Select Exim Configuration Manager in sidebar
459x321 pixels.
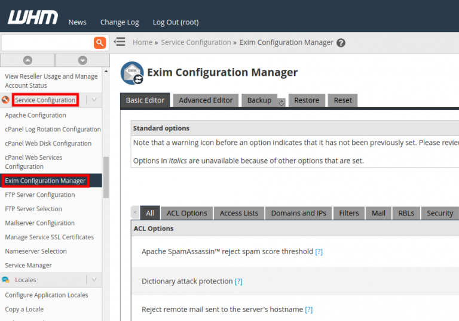tap(45, 181)
